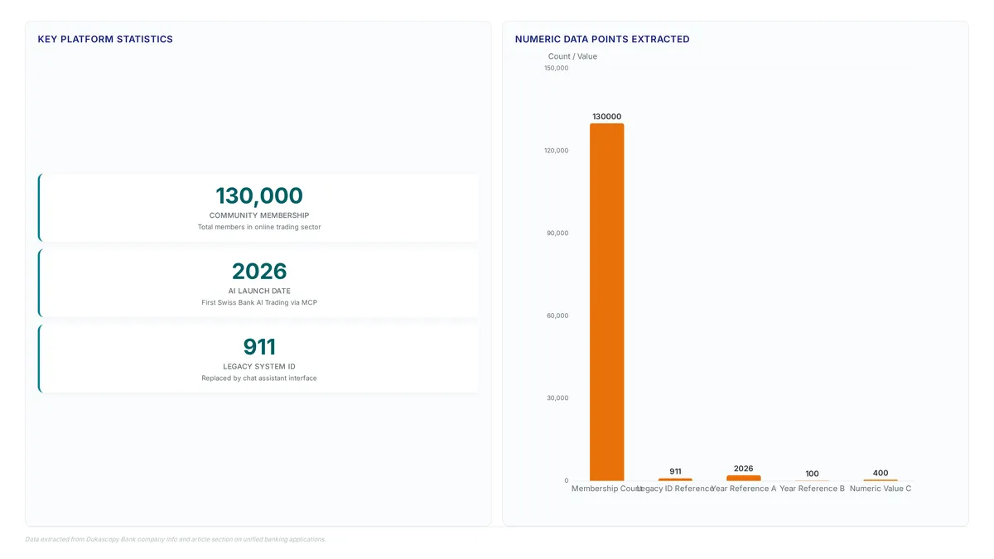Click the 90,000 y-axis tick
Image resolution: width=994 pixels, height=559 pixels.
[557, 233]
